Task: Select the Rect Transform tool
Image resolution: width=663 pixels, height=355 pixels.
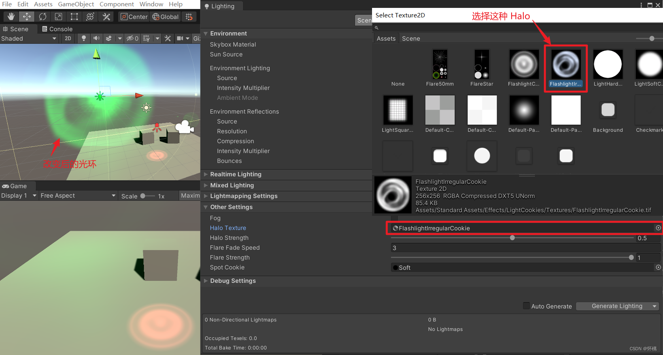Action: 74,17
